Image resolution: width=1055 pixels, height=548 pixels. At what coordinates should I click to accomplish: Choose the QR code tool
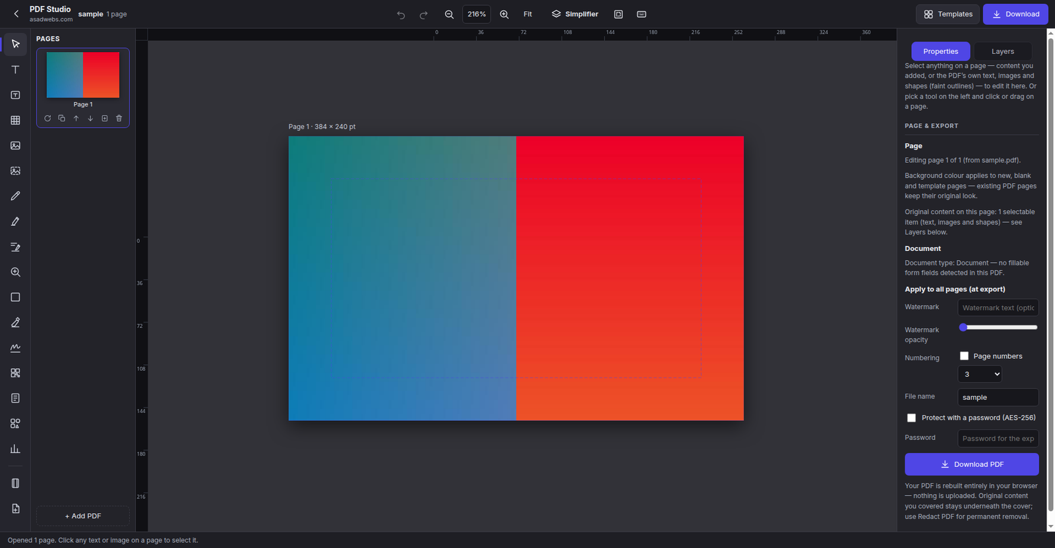point(15,373)
